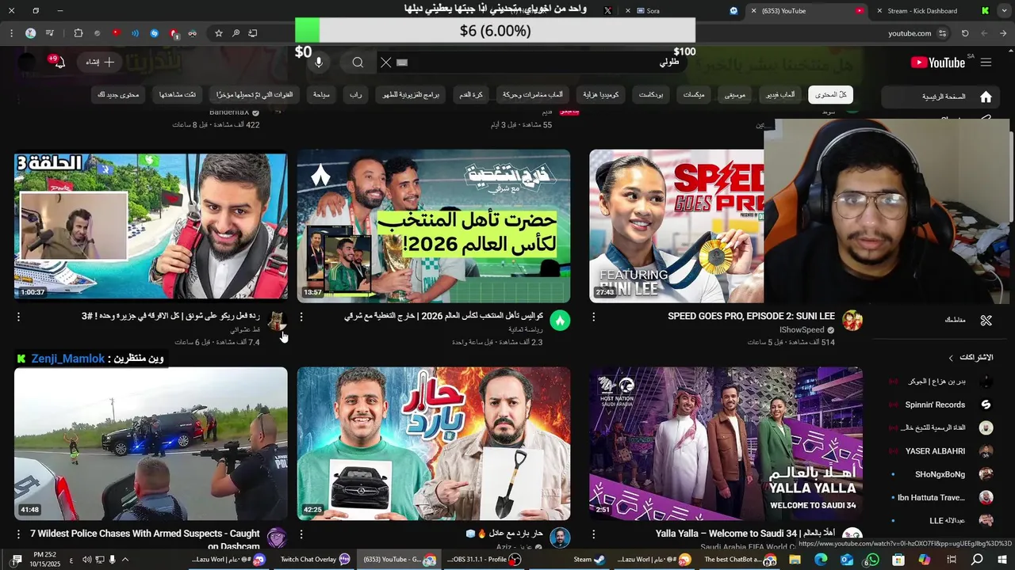Click the browser reload button
This screenshot has width=1015, height=570.
(x=965, y=33)
